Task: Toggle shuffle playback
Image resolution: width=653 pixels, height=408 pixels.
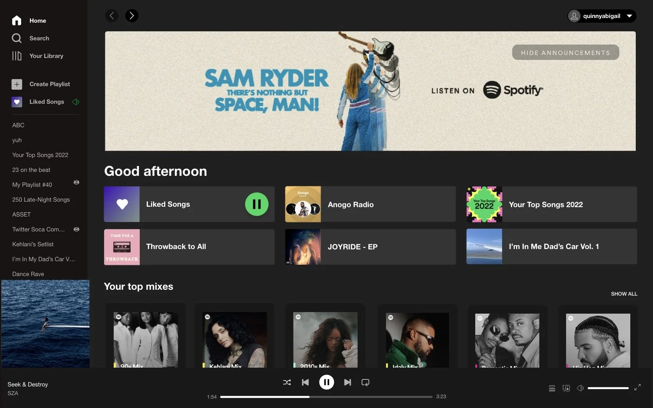Action: 287,382
